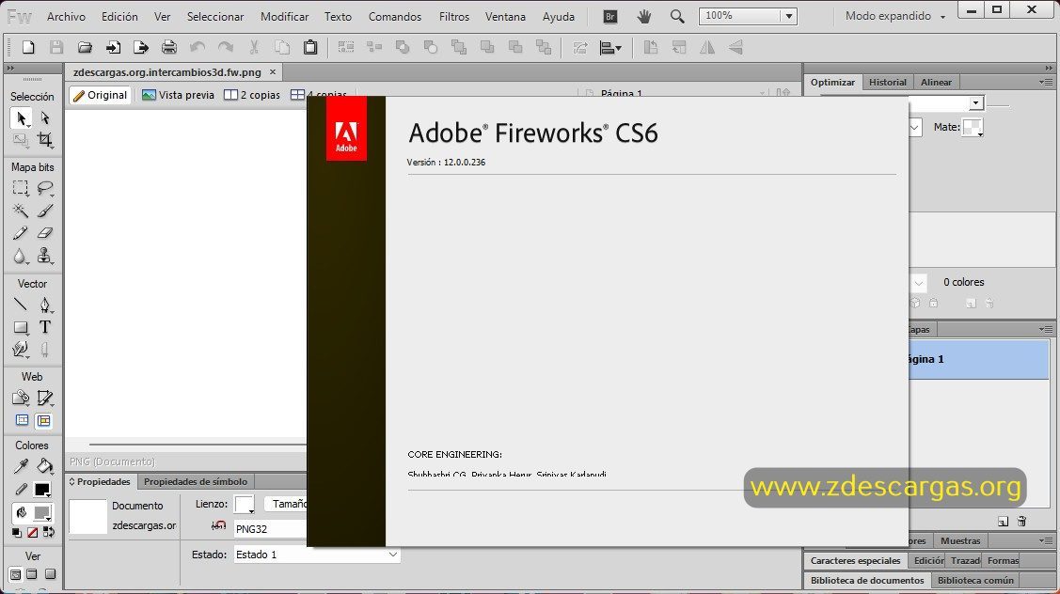This screenshot has width=1060, height=594.
Task: Switch to 2 copias view
Action: [252, 95]
